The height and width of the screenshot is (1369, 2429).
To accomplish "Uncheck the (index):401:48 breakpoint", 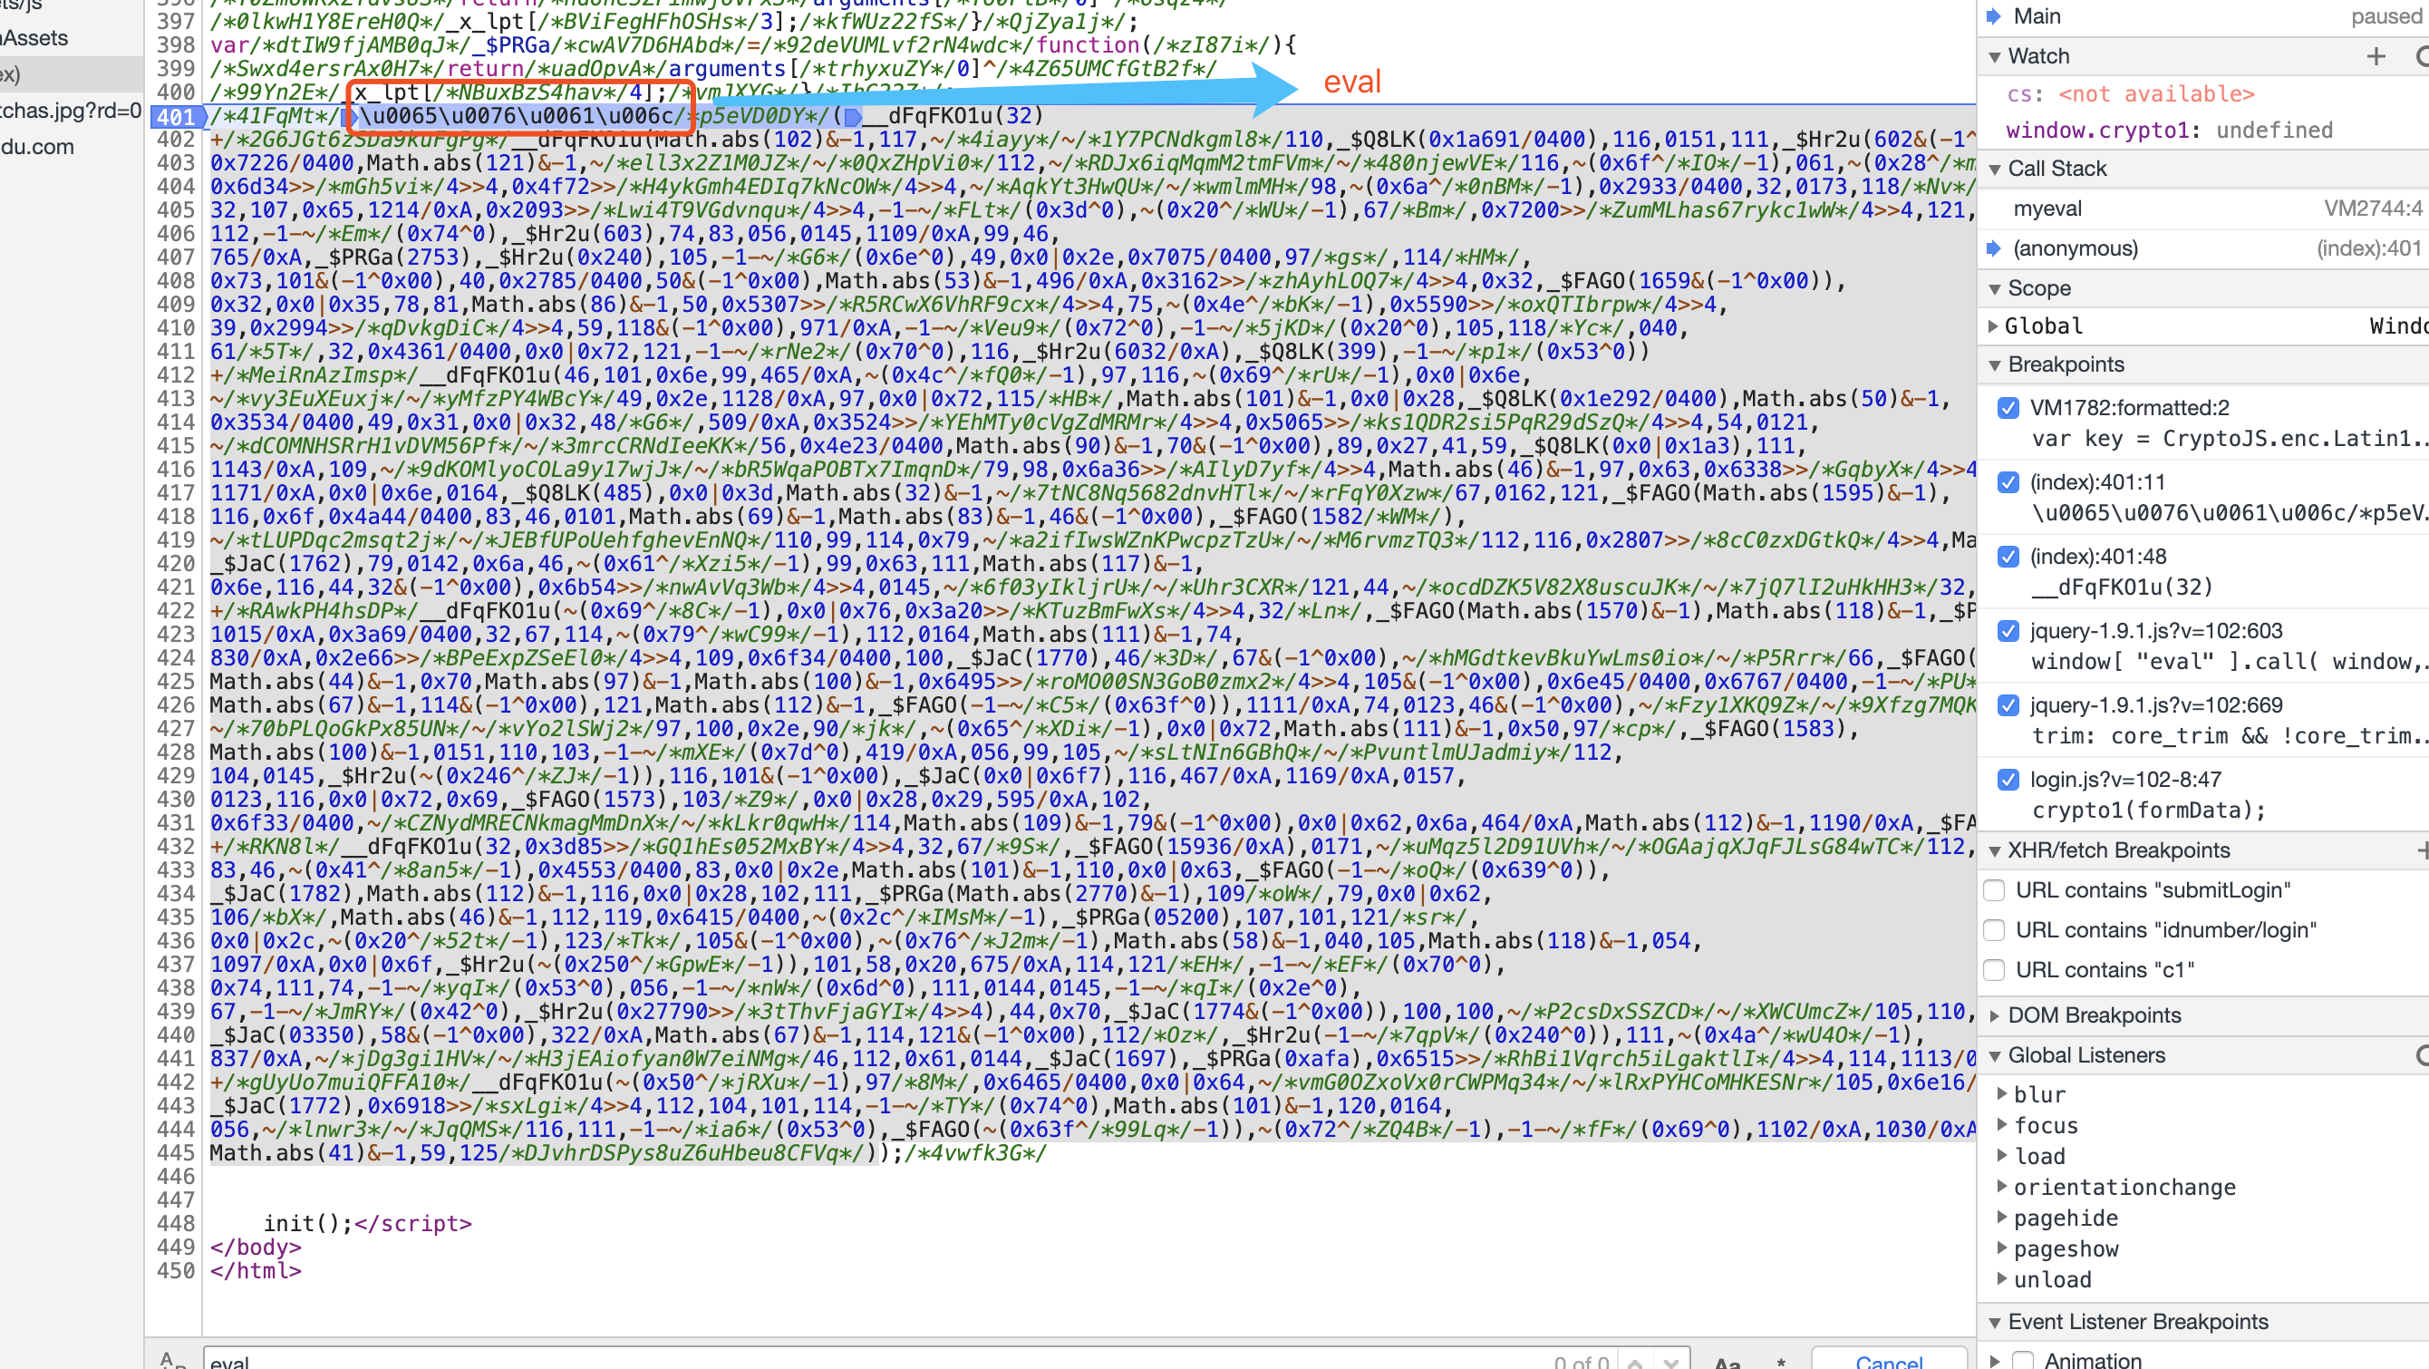I will [2008, 557].
